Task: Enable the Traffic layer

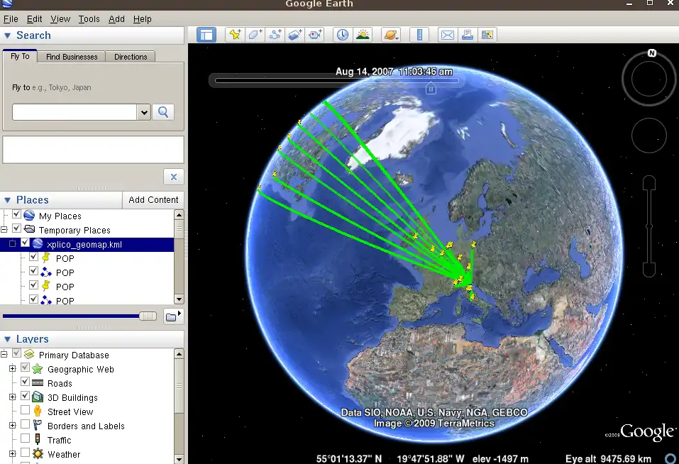Action: (25, 438)
